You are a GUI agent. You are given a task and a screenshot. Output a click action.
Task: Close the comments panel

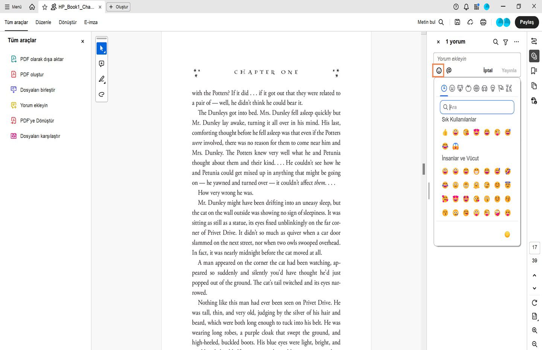coord(438,42)
